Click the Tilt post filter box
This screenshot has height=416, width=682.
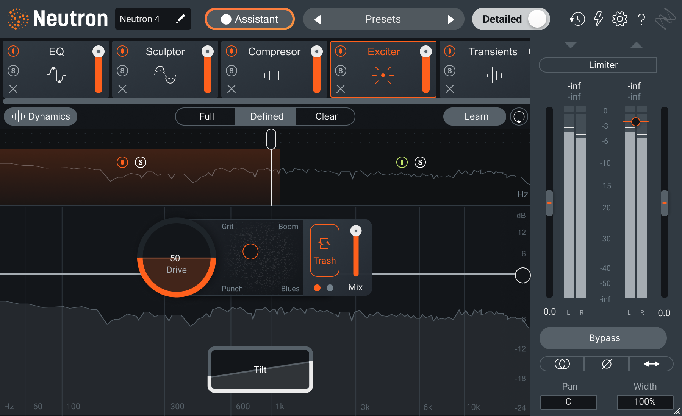click(260, 369)
